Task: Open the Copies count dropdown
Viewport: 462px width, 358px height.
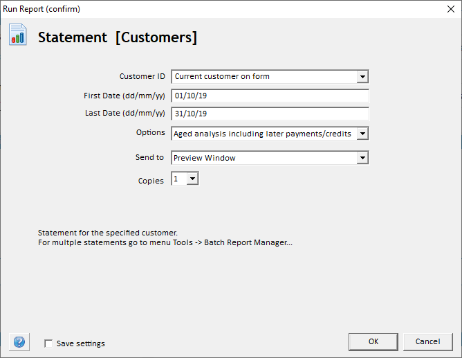Action: click(192, 179)
